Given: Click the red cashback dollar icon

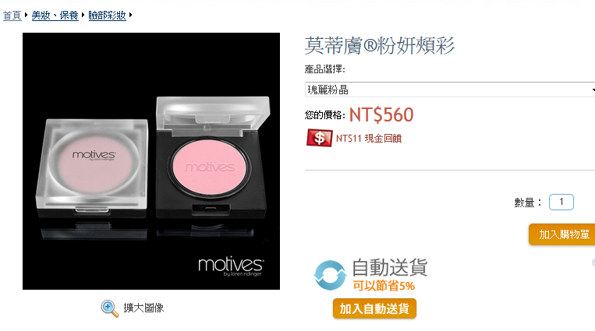Looking at the screenshot, I should coord(319,138).
